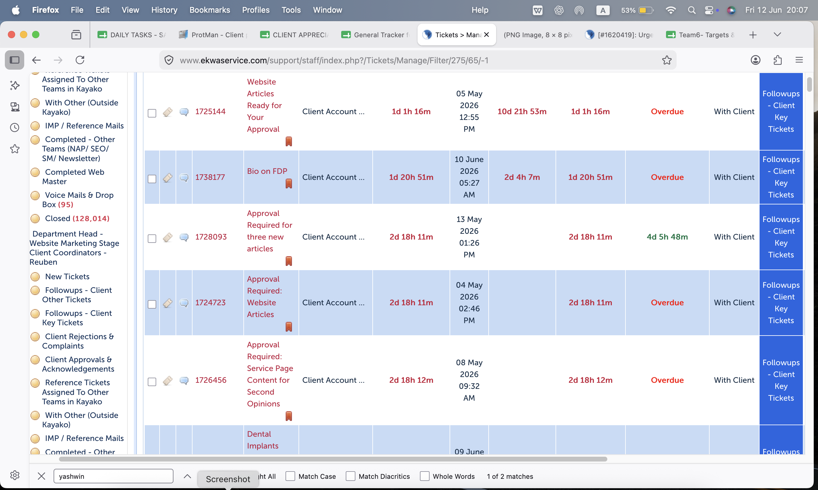Open ticket 1738177 link

[x=210, y=177]
